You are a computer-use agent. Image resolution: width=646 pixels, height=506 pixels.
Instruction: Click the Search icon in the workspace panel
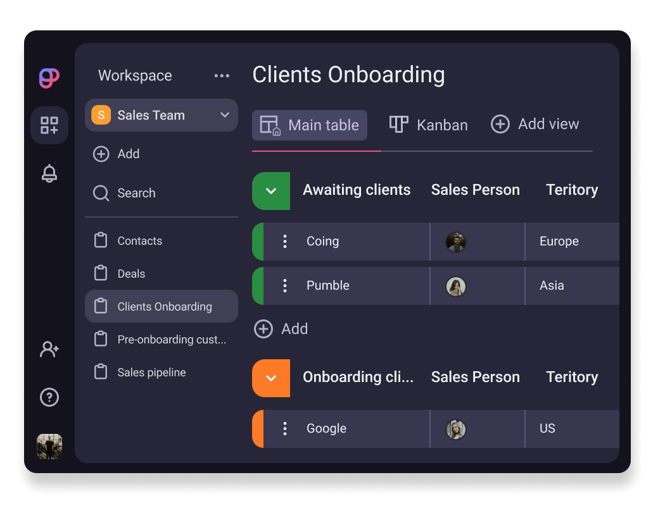(x=101, y=193)
